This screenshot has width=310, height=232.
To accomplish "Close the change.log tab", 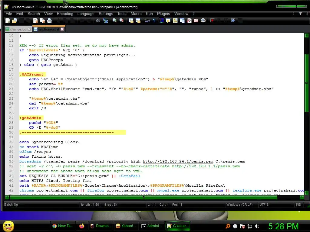I will tap(29, 29).
